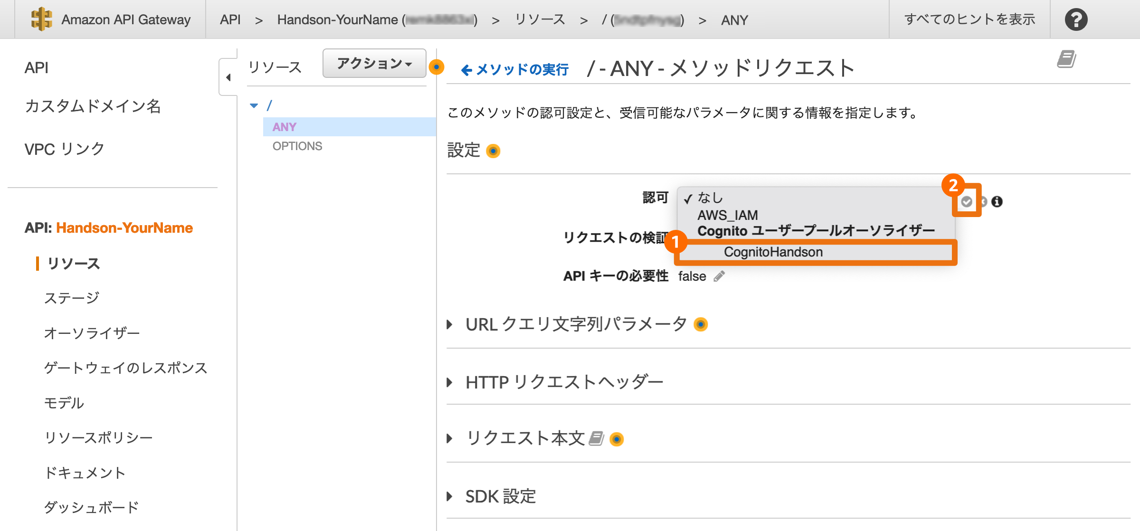Click the hint dot beside リクエスト本文
The height and width of the screenshot is (531, 1140).
click(x=617, y=439)
